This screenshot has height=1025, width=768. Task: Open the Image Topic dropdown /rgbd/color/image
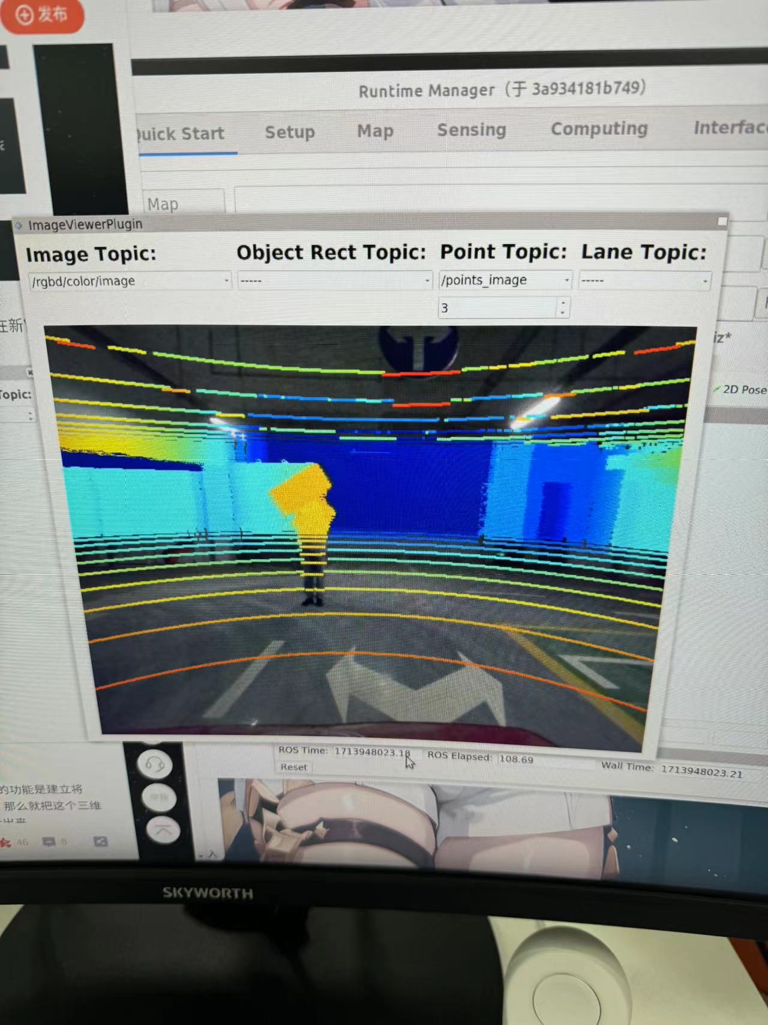(x=130, y=281)
